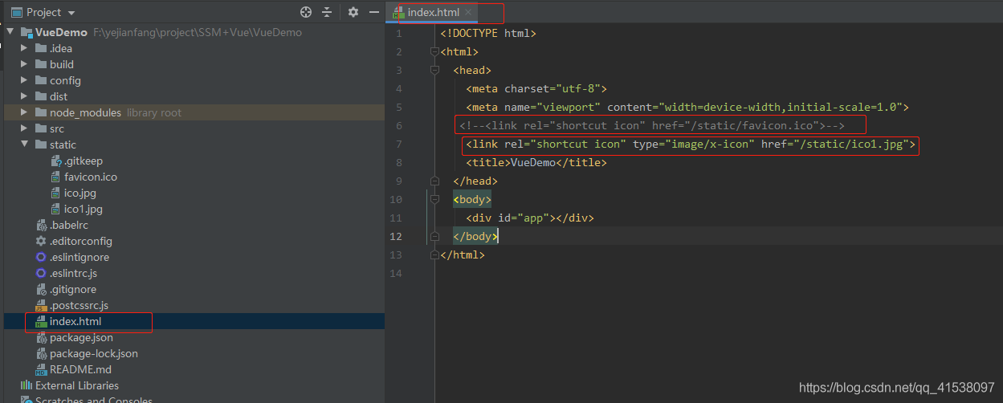
Task: Expand the src folder arrow
Action: click(25, 128)
